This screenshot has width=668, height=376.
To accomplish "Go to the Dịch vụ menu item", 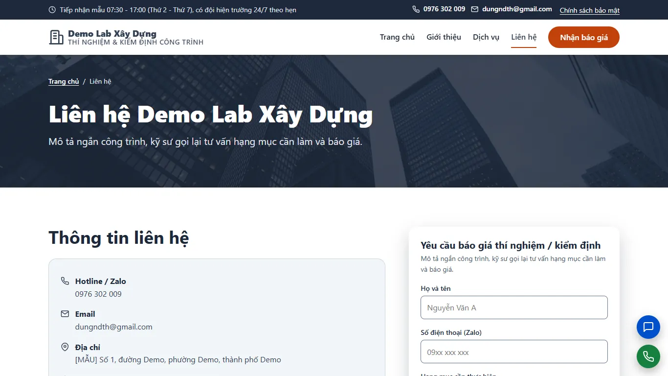I will 486,37.
